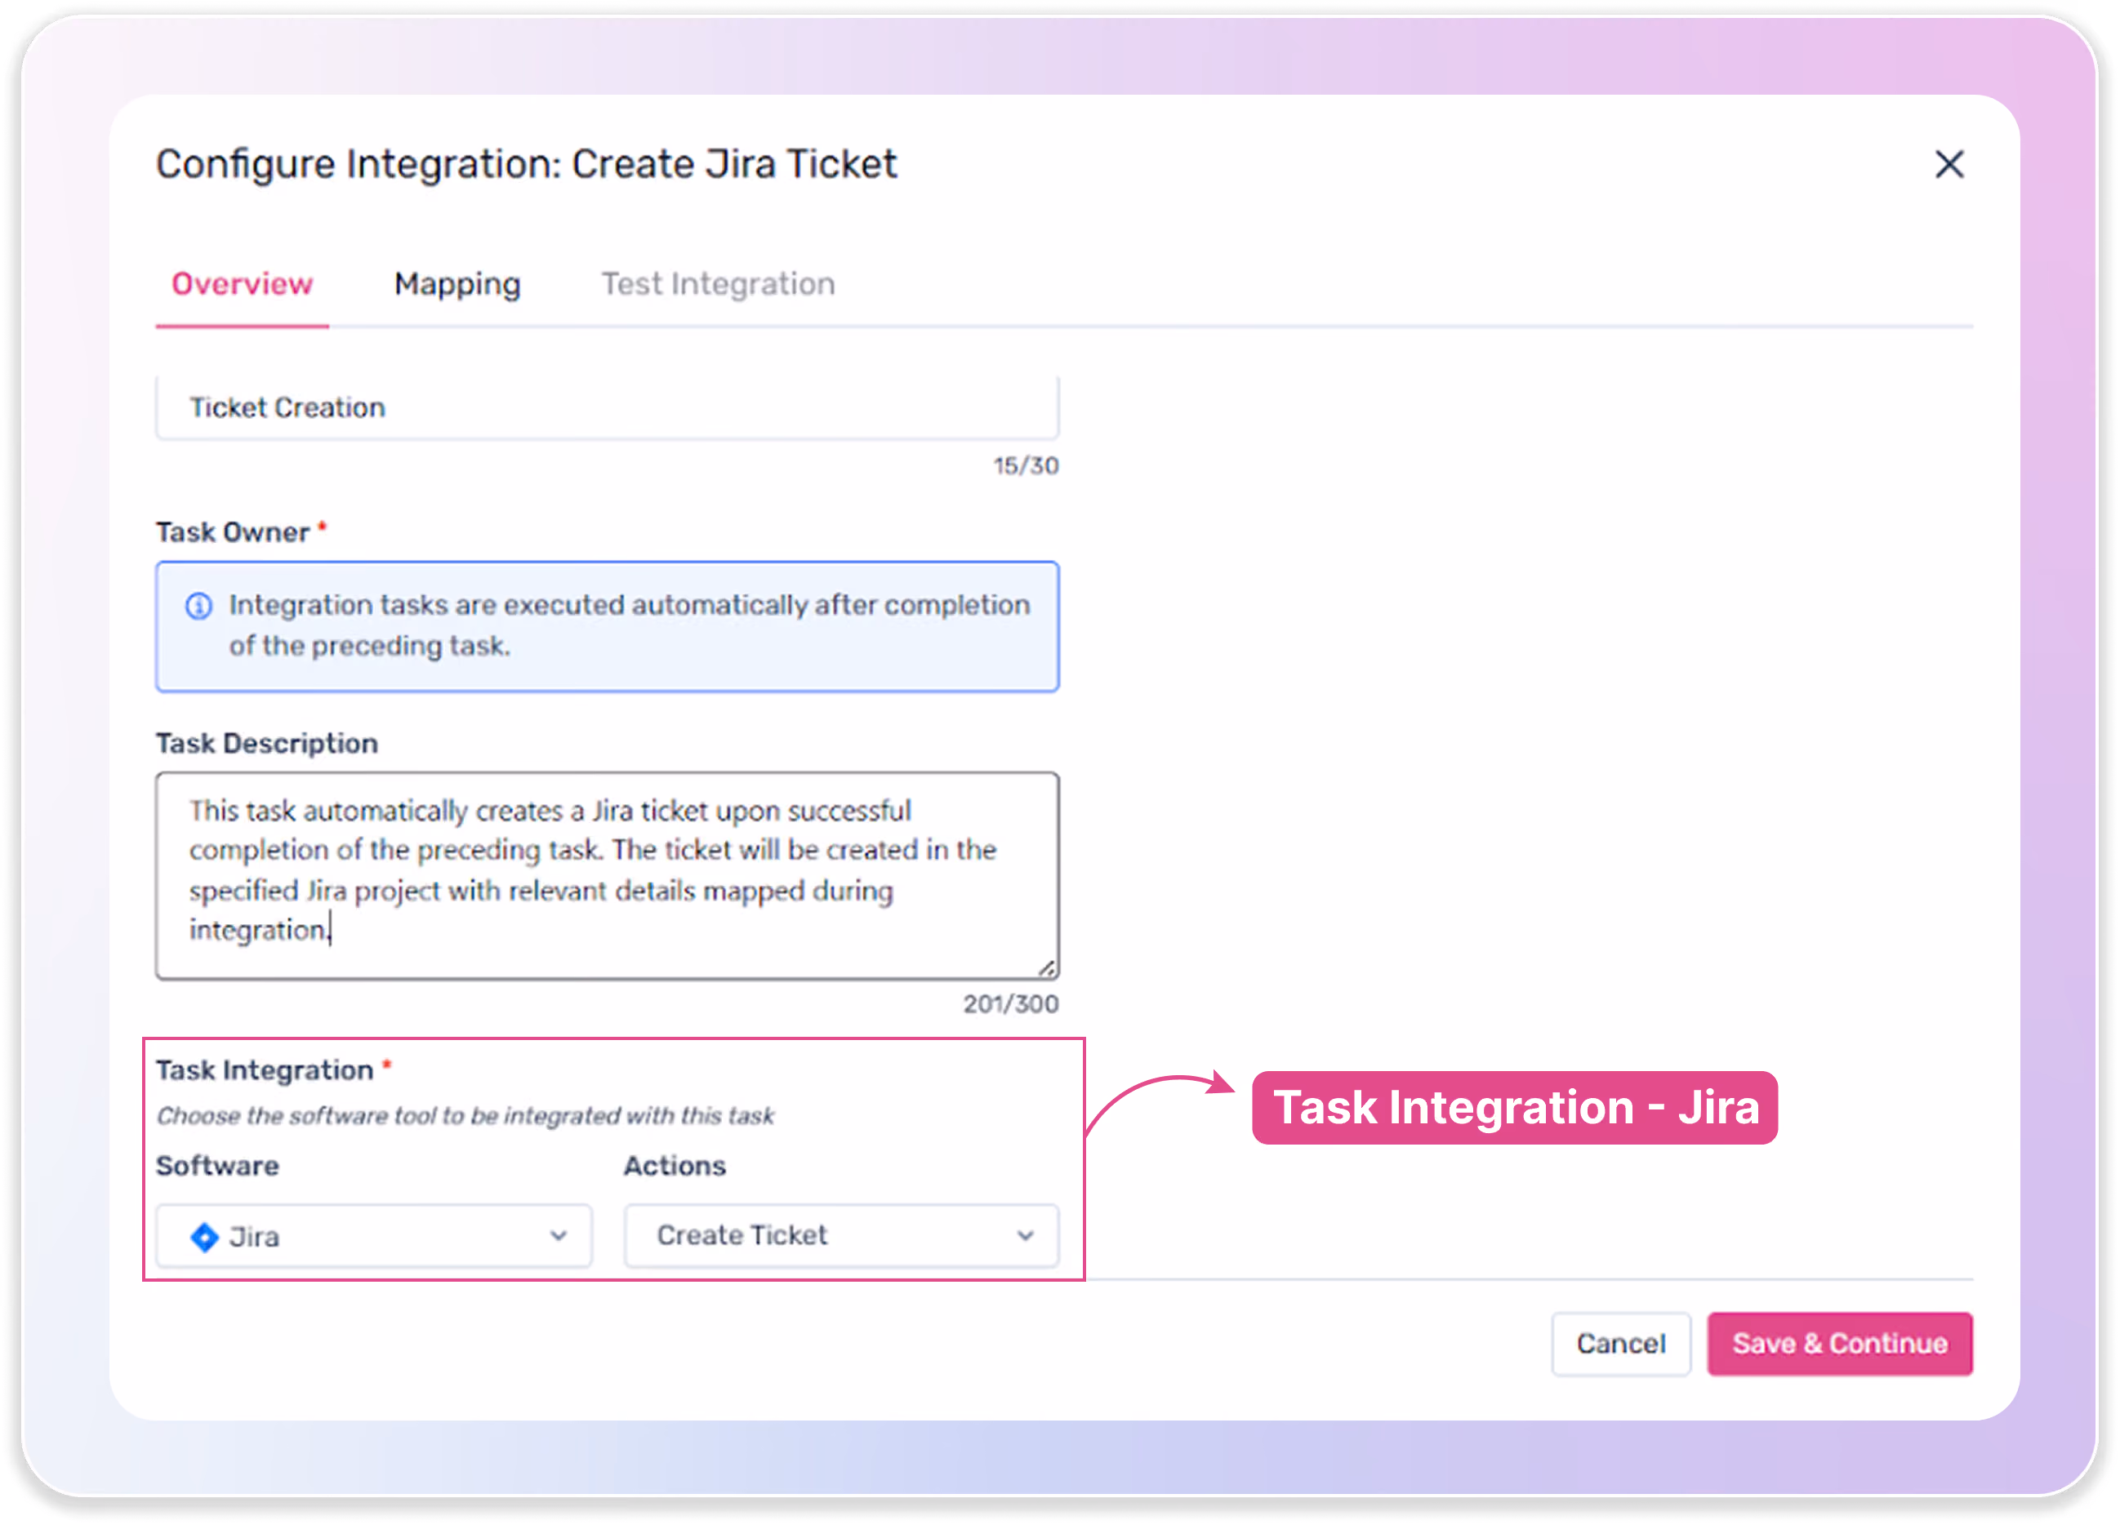Close the Configure Integration dialog
This screenshot has height=1525, width=2120.
click(1948, 164)
